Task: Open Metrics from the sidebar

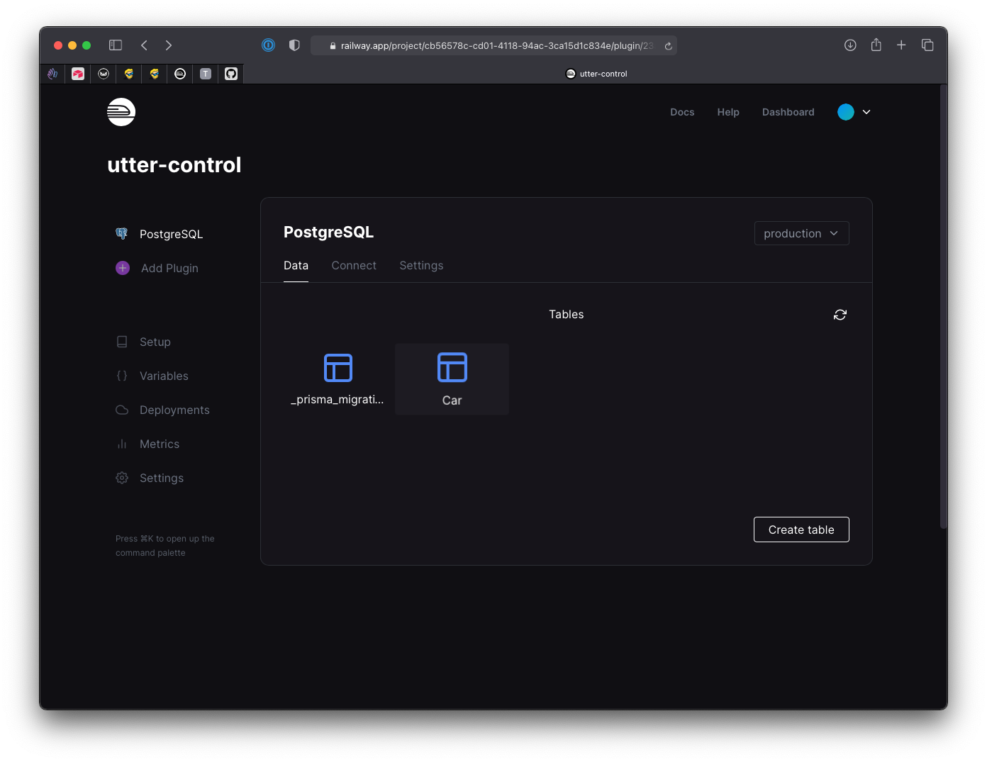Action: pyautogui.click(x=159, y=444)
